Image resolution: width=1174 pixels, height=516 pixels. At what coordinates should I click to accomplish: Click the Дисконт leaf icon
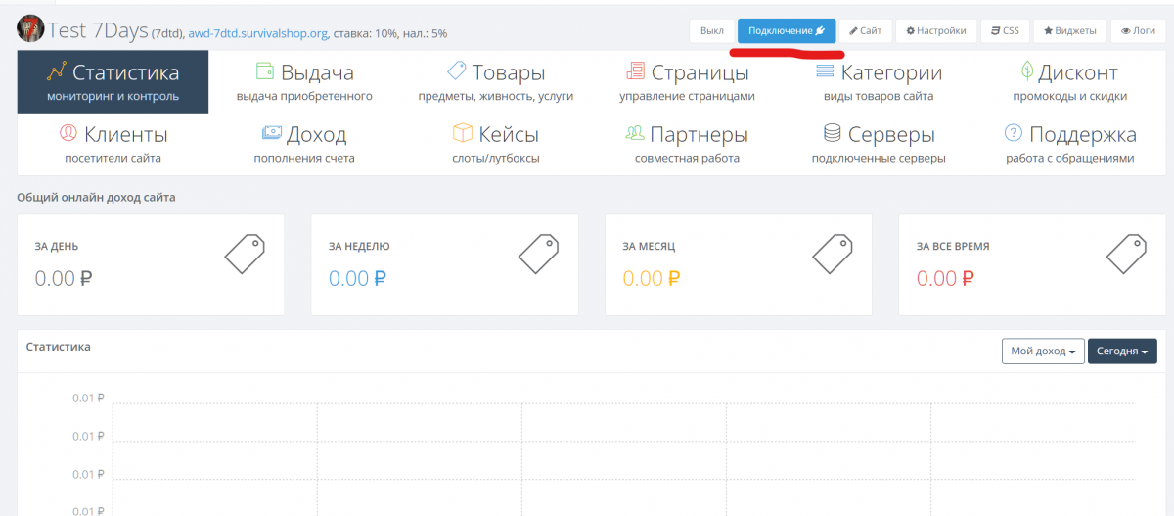point(1027,71)
